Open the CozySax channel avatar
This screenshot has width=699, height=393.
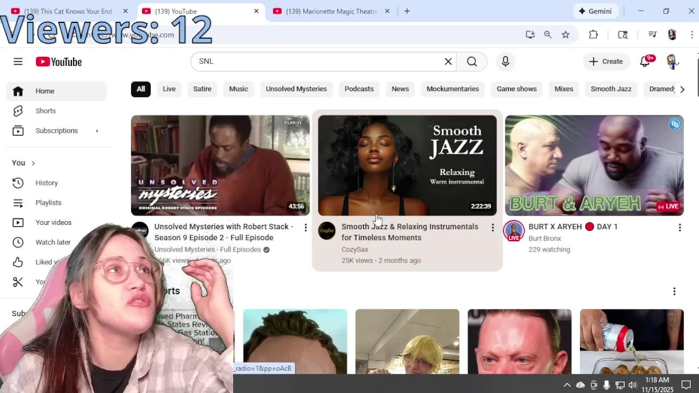[327, 231]
